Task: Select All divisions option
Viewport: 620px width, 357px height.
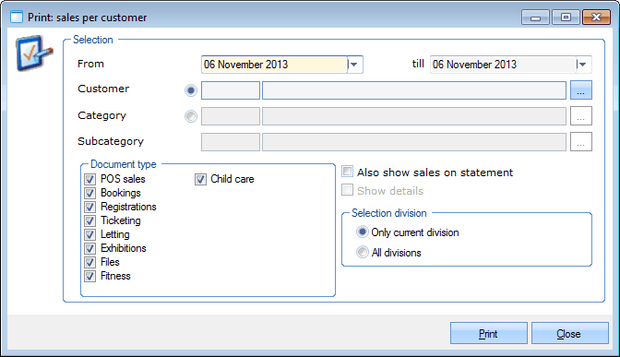Action: pos(363,252)
